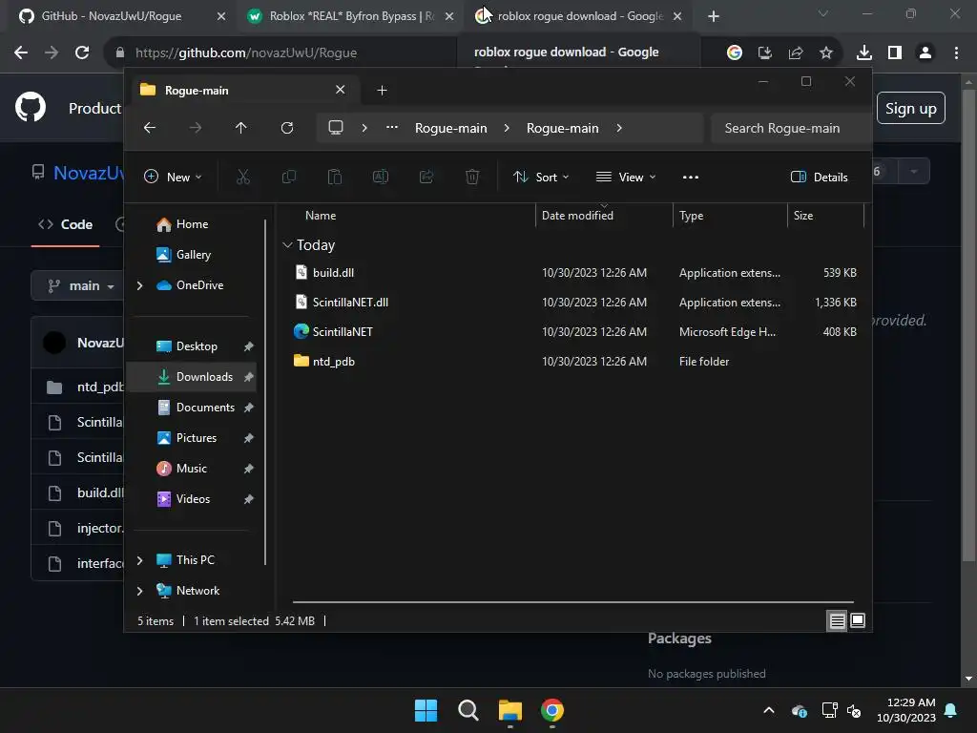Click File Explorer on the taskbar

point(510,710)
